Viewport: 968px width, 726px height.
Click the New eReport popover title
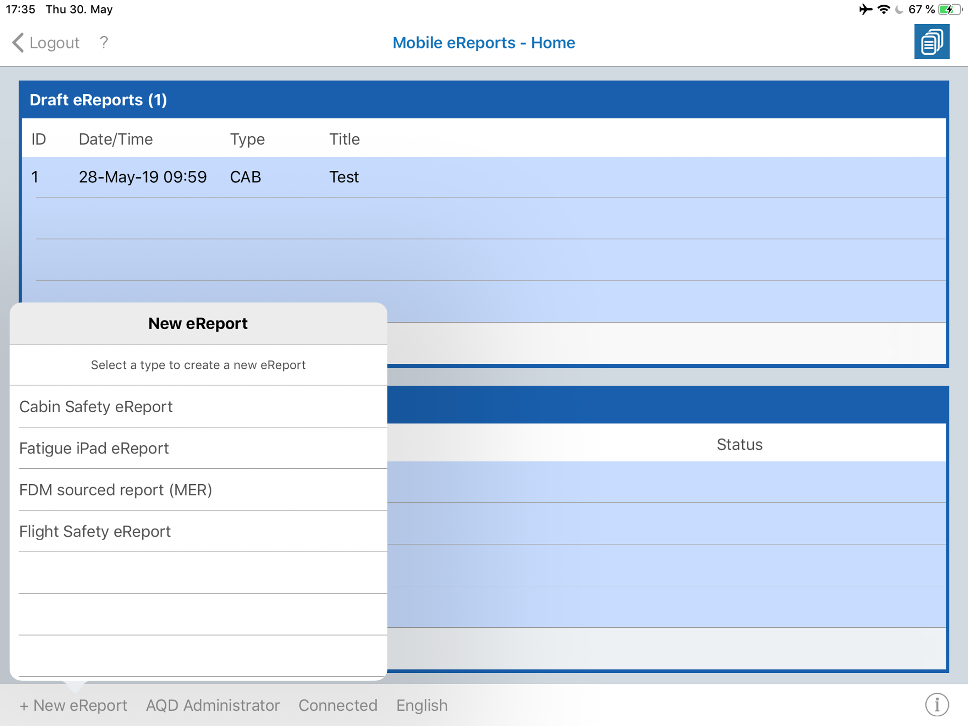198,323
